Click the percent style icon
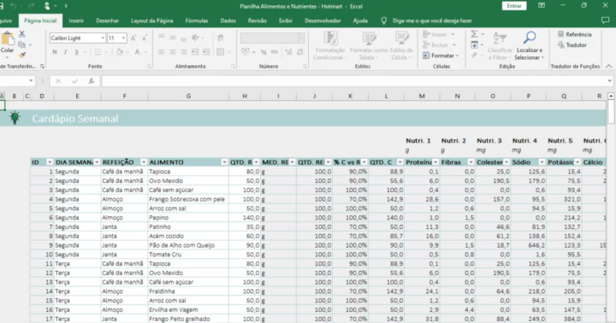 coord(264,52)
